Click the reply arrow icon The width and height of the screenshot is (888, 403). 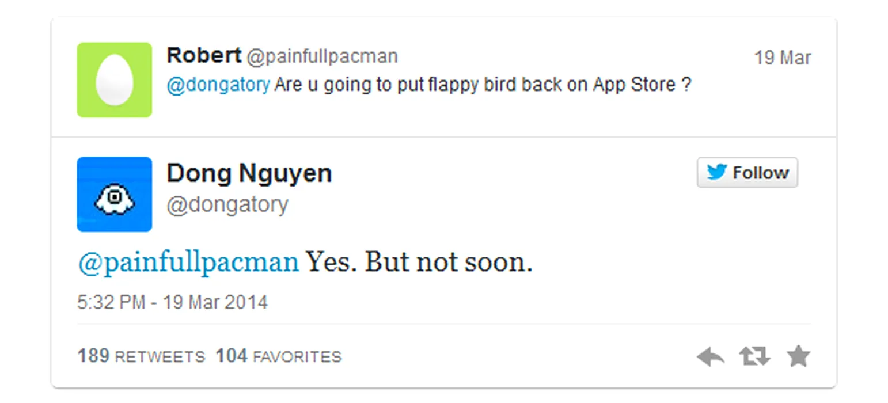(711, 357)
